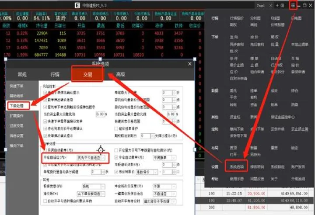Image resolution: width=315 pixels, height=215 pixels.
Task: Choose 云条件单 in 定制 group
Action: click(x=278, y=129)
